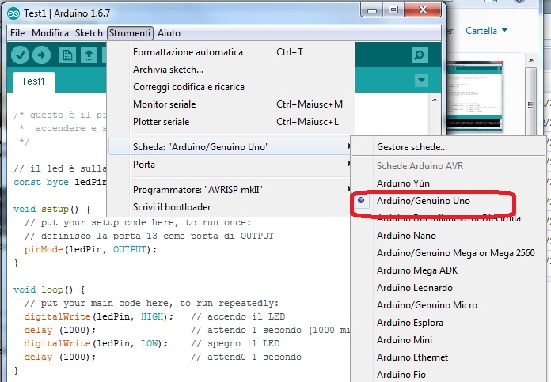
Task: Choose Scrivi il bootloader
Action: click(230, 206)
